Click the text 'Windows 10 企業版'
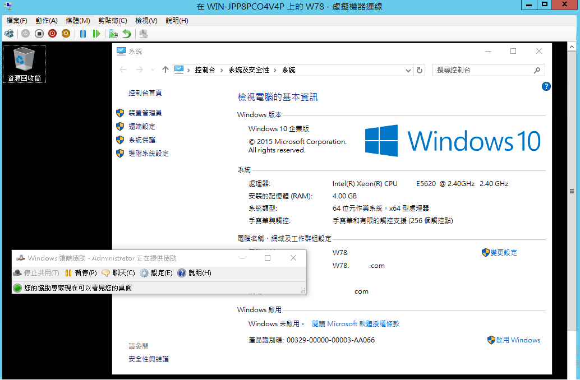 click(279, 129)
